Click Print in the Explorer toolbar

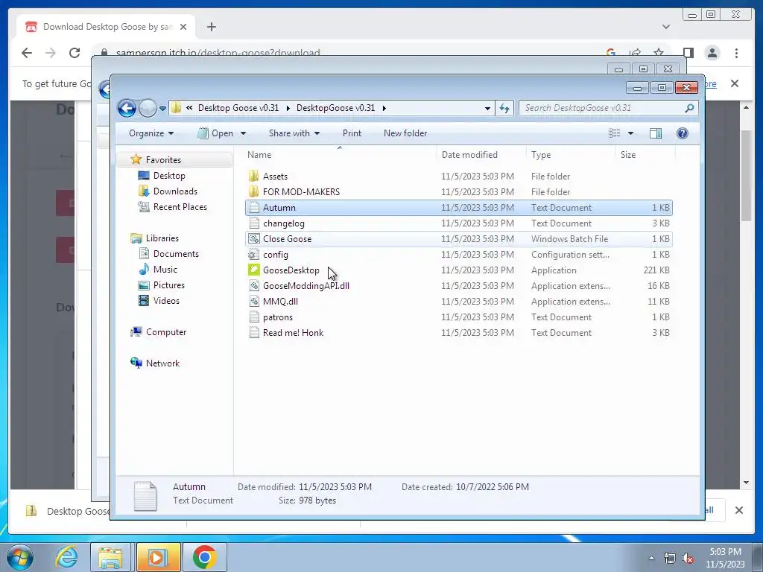(352, 133)
